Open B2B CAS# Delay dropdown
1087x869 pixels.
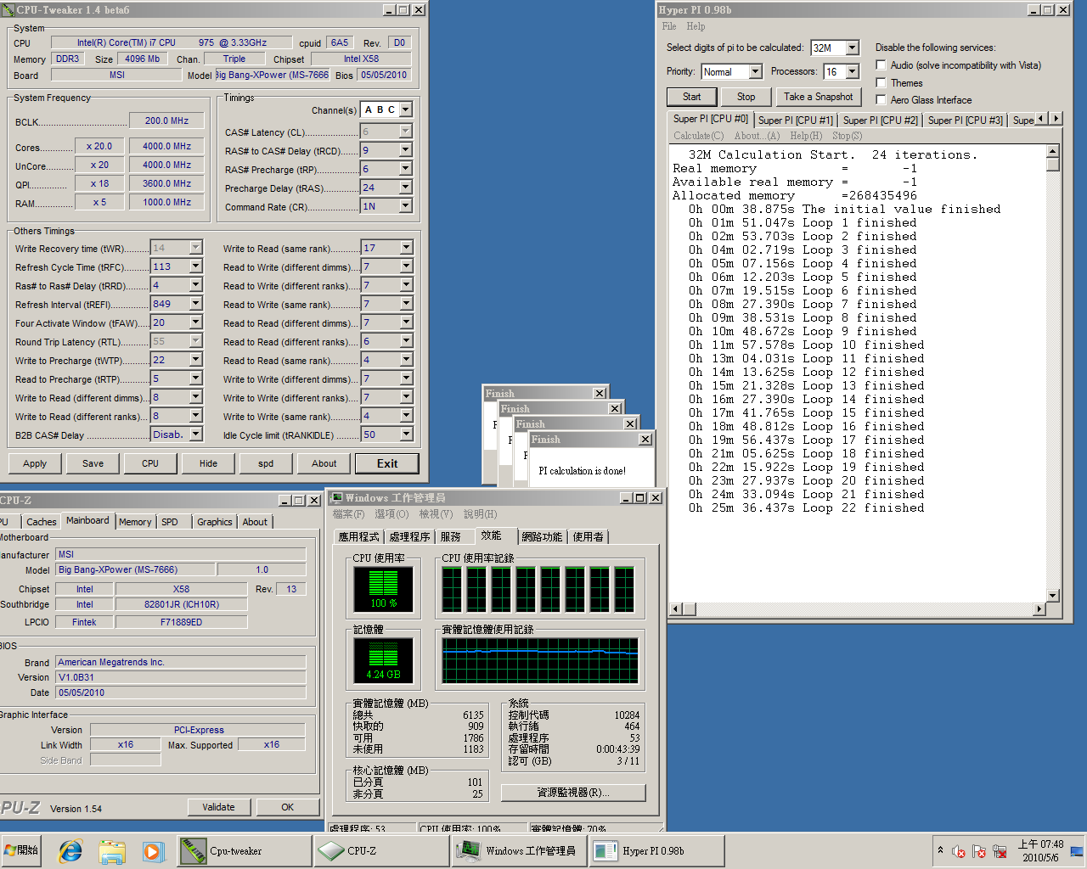click(195, 434)
